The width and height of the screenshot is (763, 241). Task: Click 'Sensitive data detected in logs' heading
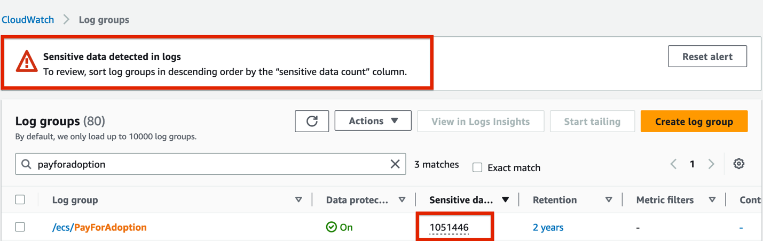(112, 57)
